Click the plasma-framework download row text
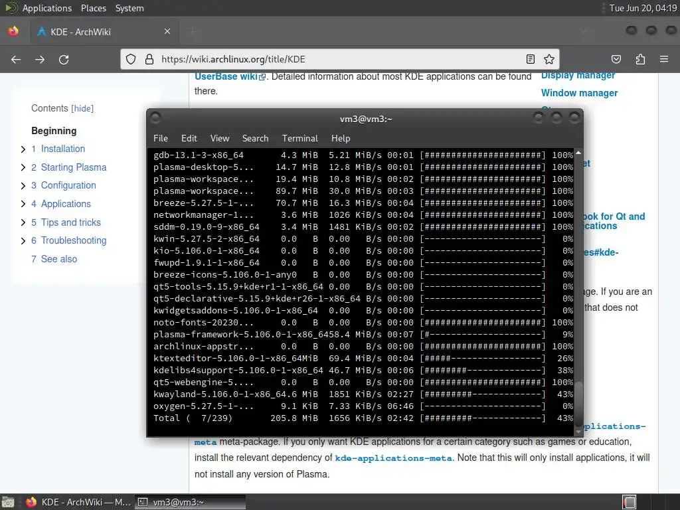The height and width of the screenshot is (510, 680). tap(363, 335)
